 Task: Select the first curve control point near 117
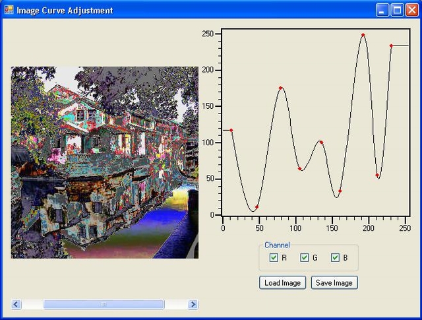[231, 131]
